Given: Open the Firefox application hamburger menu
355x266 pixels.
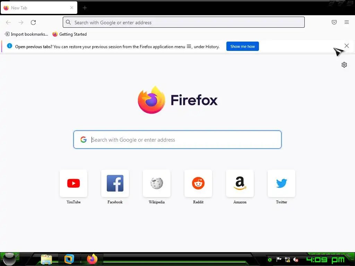Looking at the screenshot, I should (x=346, y=22).
